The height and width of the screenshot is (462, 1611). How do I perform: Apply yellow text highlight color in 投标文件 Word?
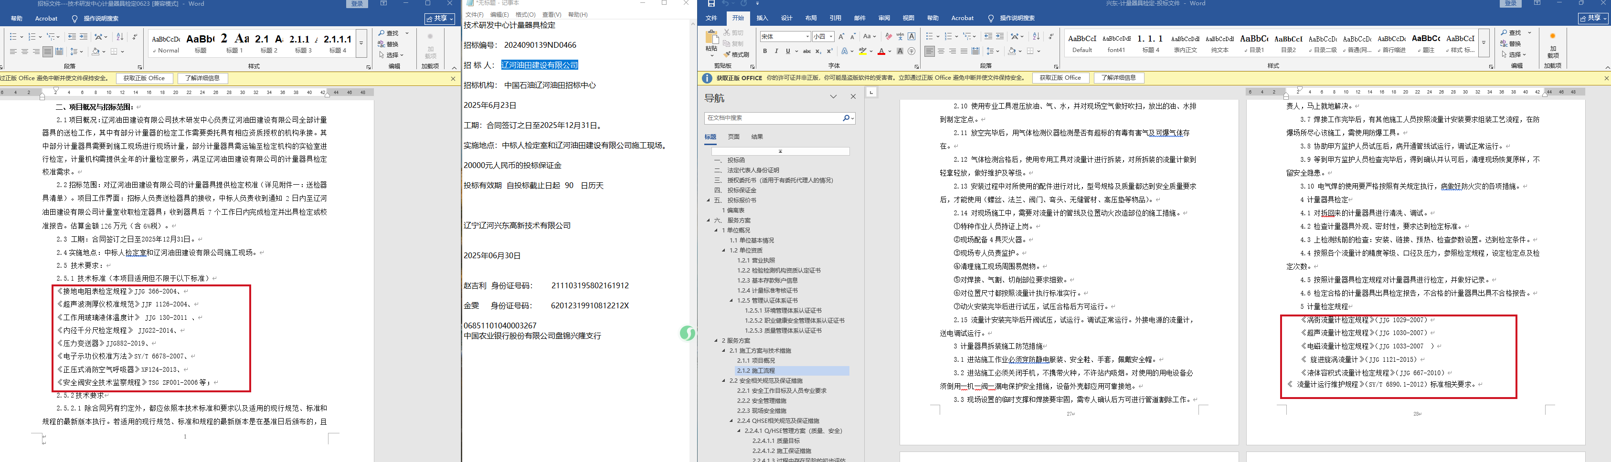pos(862,51)
